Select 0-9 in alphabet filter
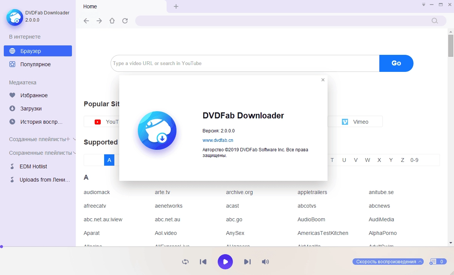454x275 pixels. tap(414, 160)
